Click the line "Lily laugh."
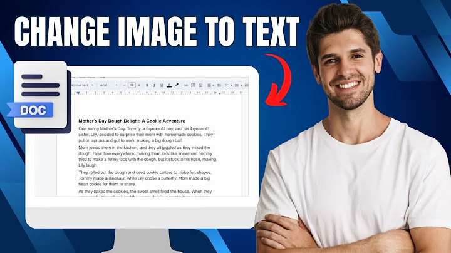Image resolution: width=451 pixels, height=253 pixels. (88, 165)
